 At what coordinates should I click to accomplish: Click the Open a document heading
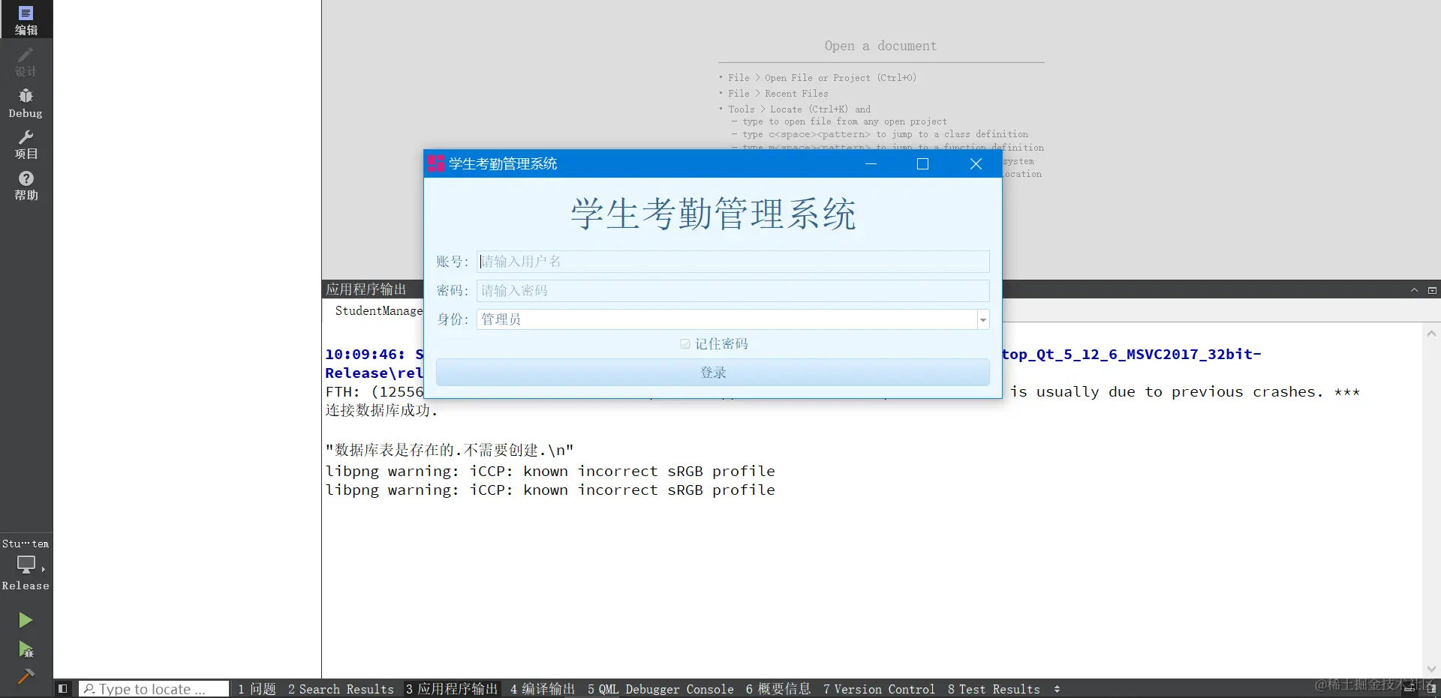[880, 46]
